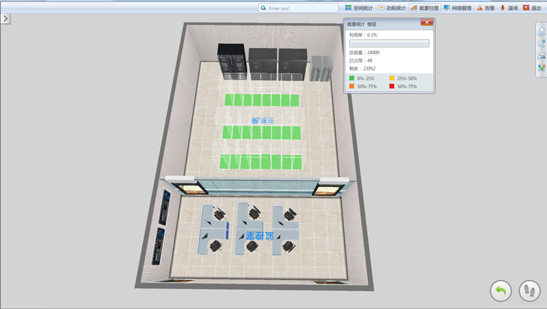Click the image search icon in right toolbar
The image size is (547, 309).
click(541, 56)
